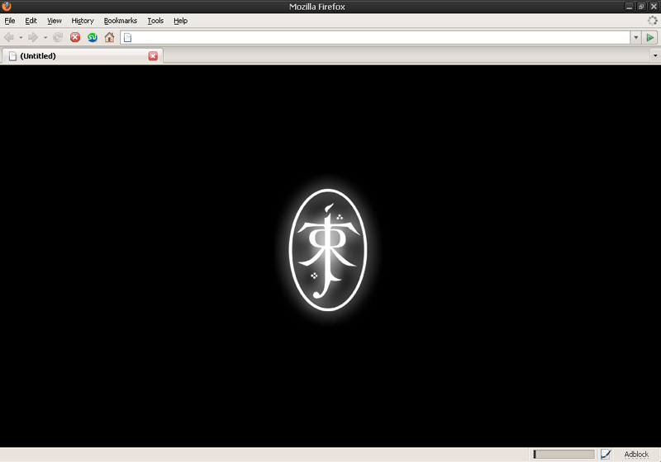
Task: Minimize the Firefox window
Action: 629,7
